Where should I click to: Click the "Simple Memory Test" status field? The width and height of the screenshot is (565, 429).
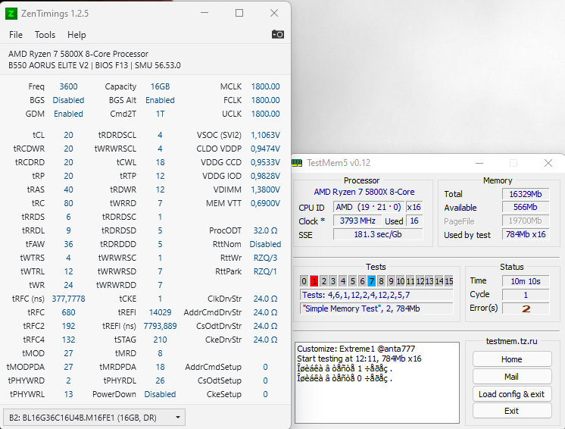[376, 308]
